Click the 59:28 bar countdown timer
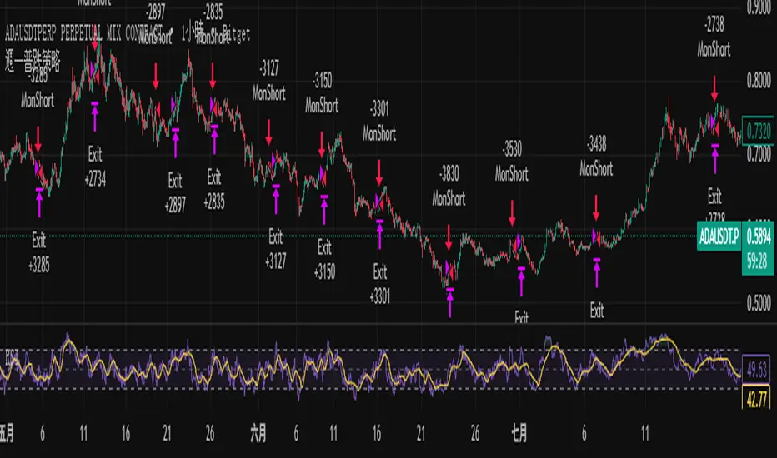Screen dimensions: 777x458 pyautogui.click(x=758, y=261)
